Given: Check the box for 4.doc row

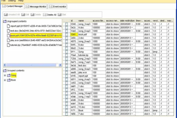Looking at the screenshot, I should click(66, 27).
